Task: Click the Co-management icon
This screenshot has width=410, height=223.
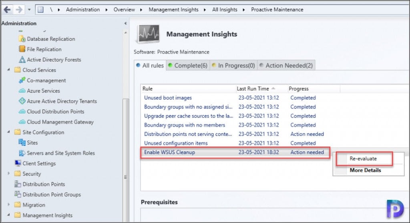Action: click(x=22, y=80)
